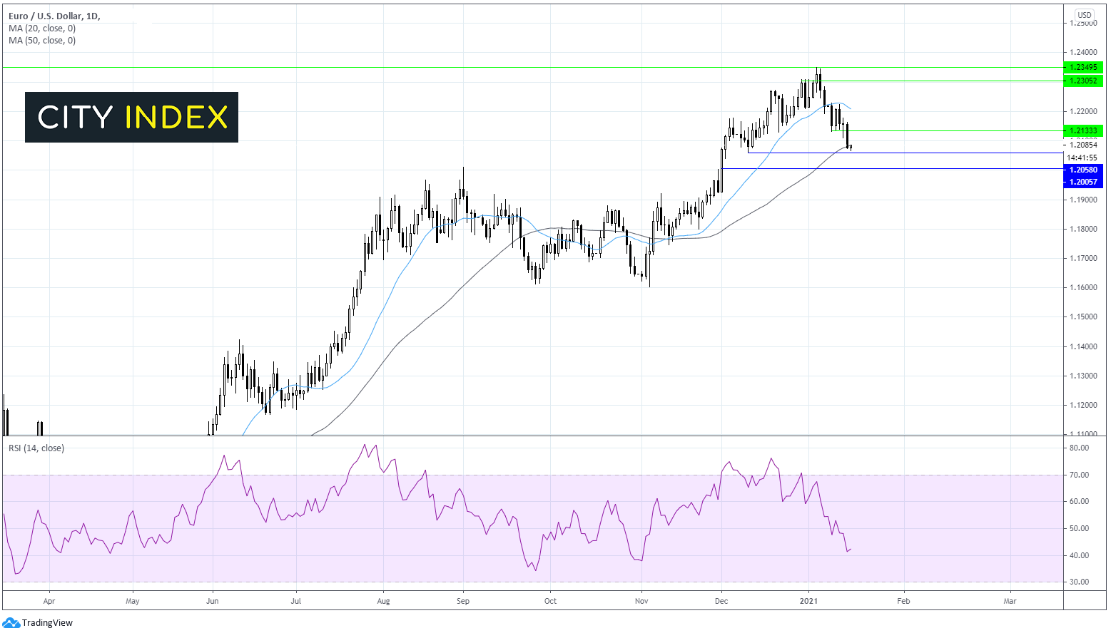Viewport: 1111px width, 633px height.
Task: Open the USD currency selector
Action: 1084,15
